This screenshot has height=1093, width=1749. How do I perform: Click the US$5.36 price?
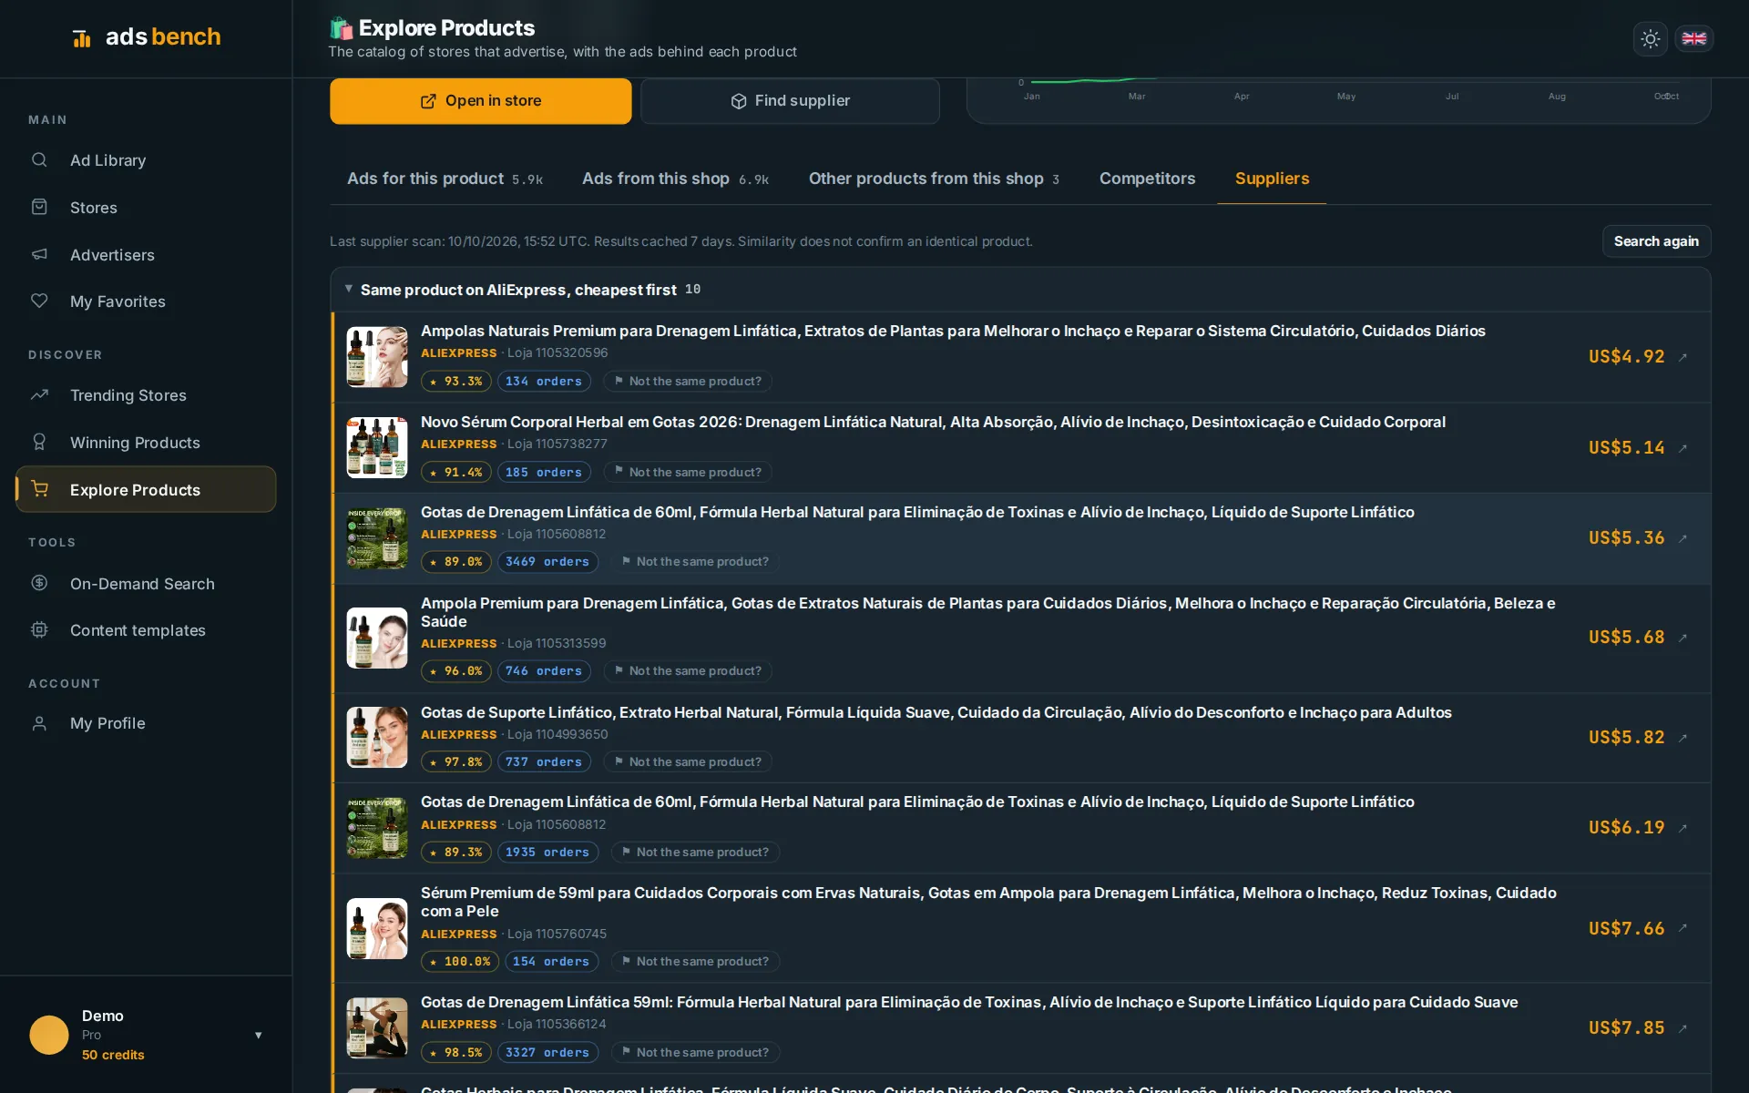pyautogui.click(x=1626, y=538)
